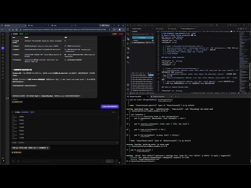This screenshot has height=188, width=251.
Task: Open a new browser tab
Action: [x=75, y=25]
